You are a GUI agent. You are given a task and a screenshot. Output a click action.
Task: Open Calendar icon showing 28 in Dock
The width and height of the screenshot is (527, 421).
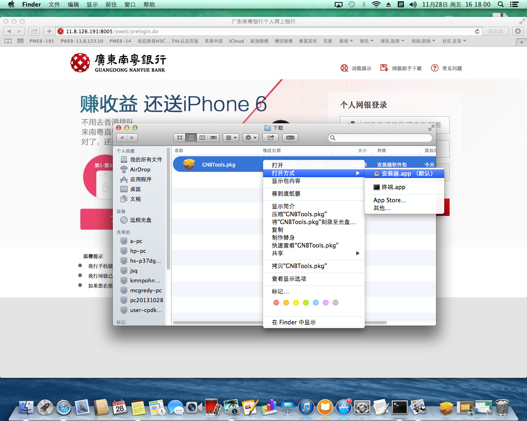pyautogui.click(x=120, y=407)
